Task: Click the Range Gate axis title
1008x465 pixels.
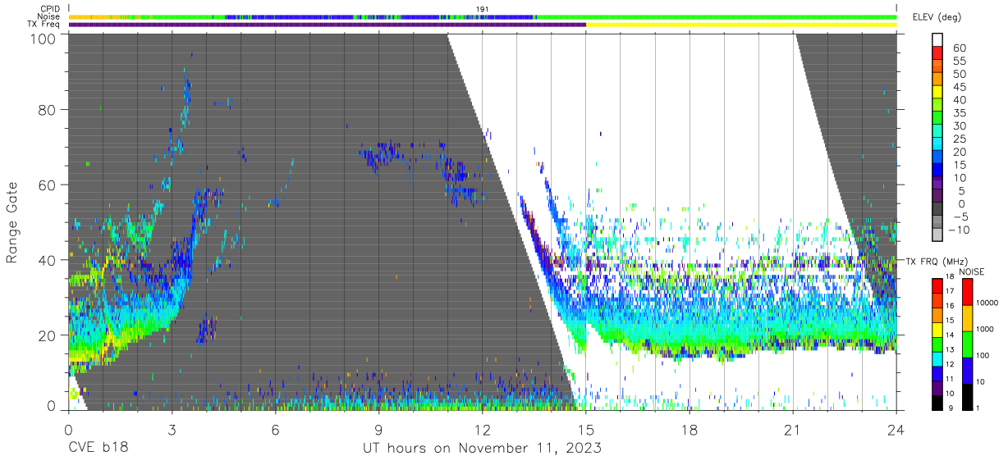Action: click(12, 221)
